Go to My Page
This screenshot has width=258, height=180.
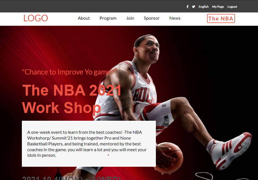pos(218,7)
